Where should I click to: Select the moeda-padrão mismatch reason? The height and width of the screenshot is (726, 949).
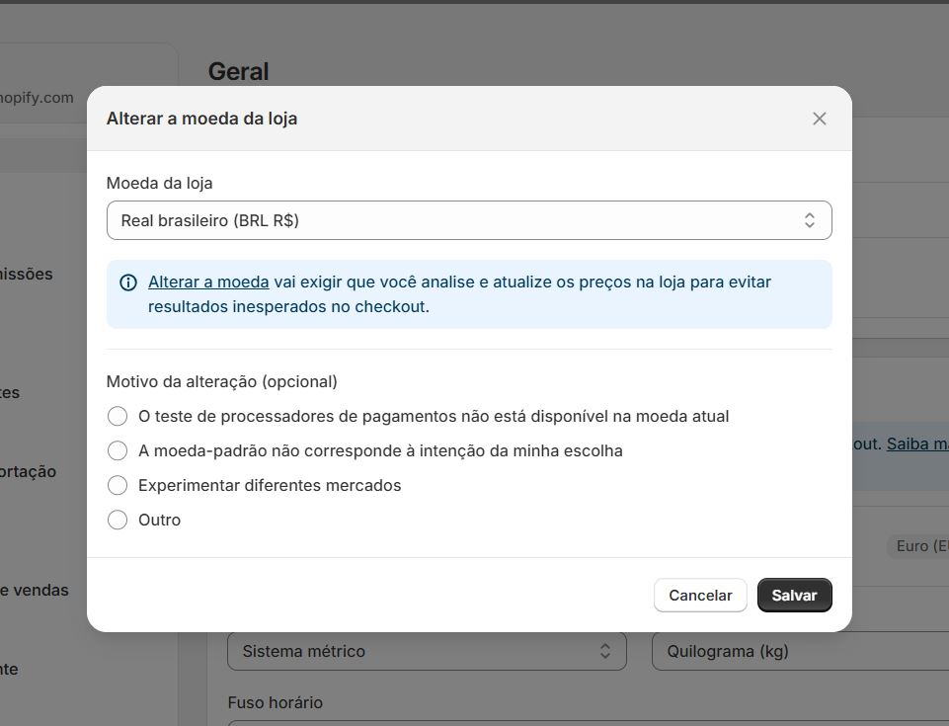[118, 451]
